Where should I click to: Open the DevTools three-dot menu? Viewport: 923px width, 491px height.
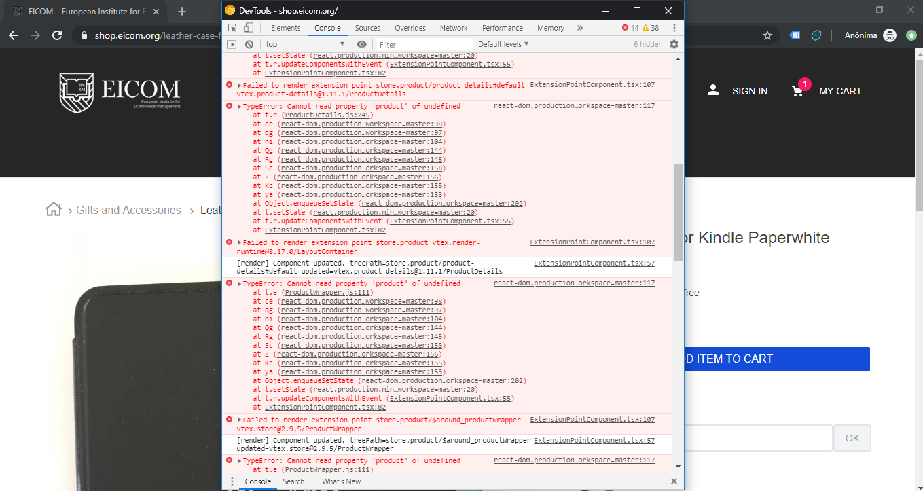(674, 28)
